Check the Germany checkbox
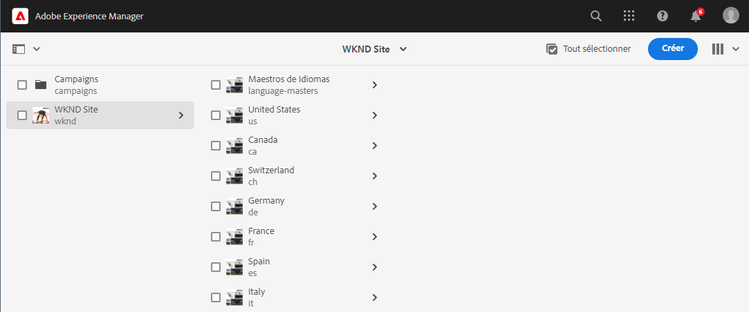This screenshot has width=749, height=312. 216,206
